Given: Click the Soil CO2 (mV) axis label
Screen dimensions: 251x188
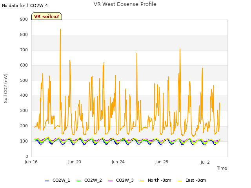Looking at the screenshot, I should (5, 88).
